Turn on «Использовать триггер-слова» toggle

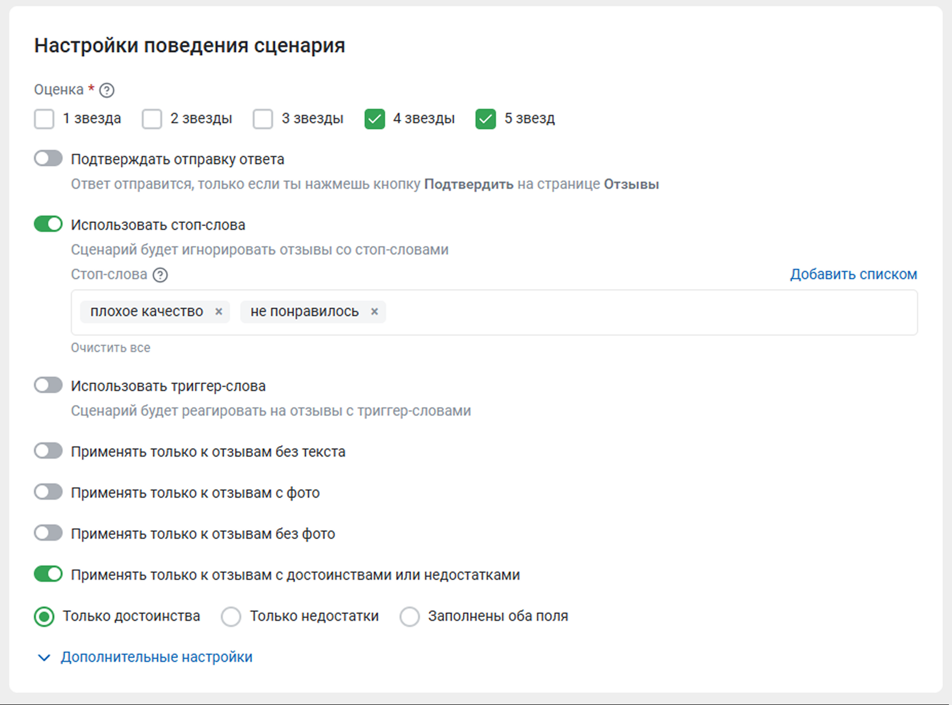pos(48,385)
